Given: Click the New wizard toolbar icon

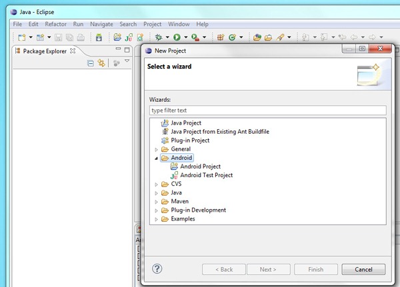Looking at the screenshot, I should tap(22, 37).
